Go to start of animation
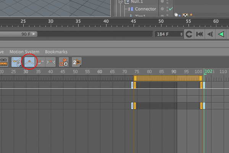The height and width of the screenshot is (153, 229). pyautogui.click(x=200, y=34)
